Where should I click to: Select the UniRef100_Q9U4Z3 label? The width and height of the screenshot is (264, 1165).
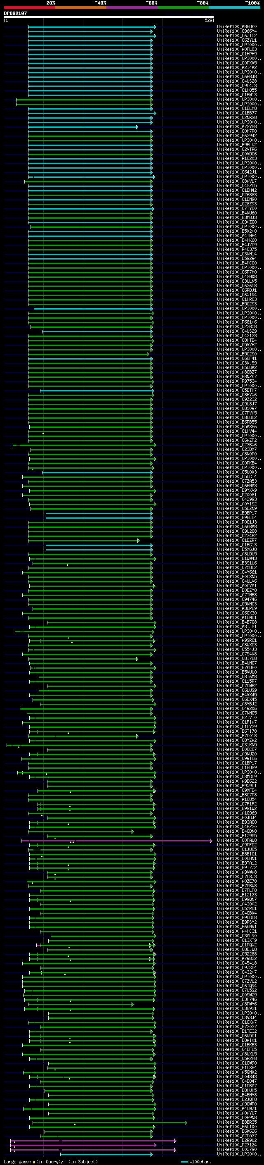tap(237, 86)
